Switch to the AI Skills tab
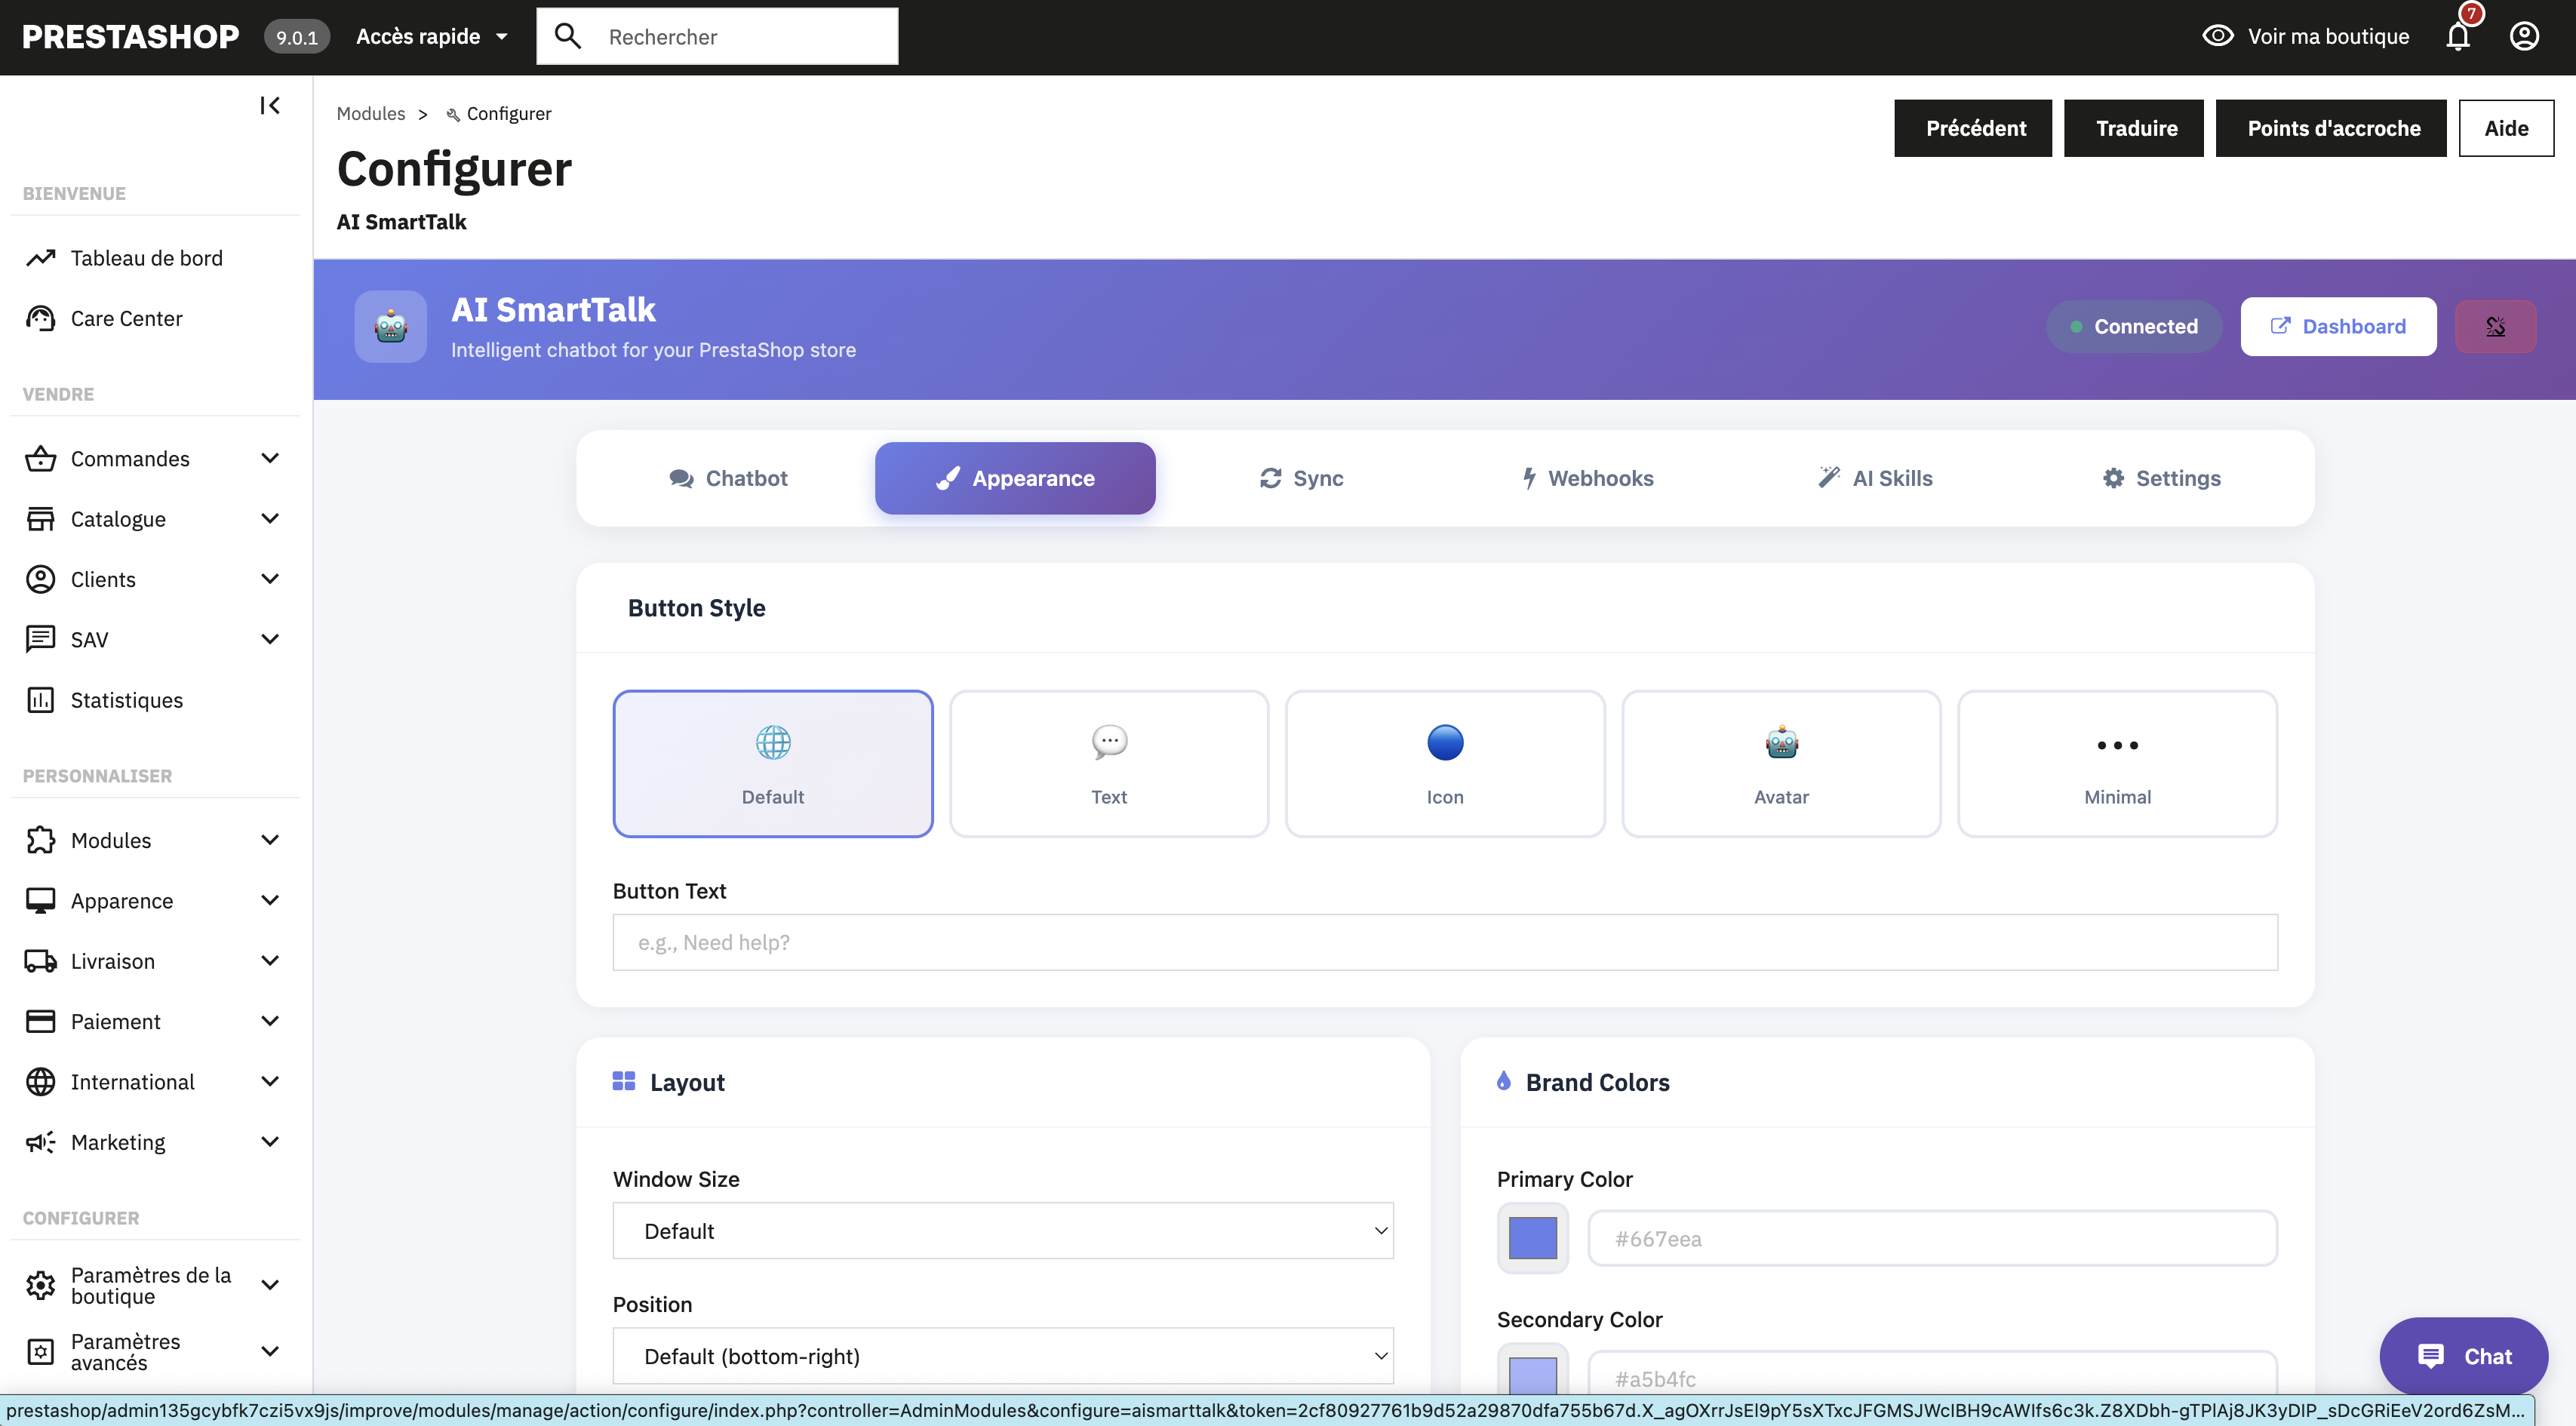The width and height of the screenshot is (2576, 1426). point(1875,478)
